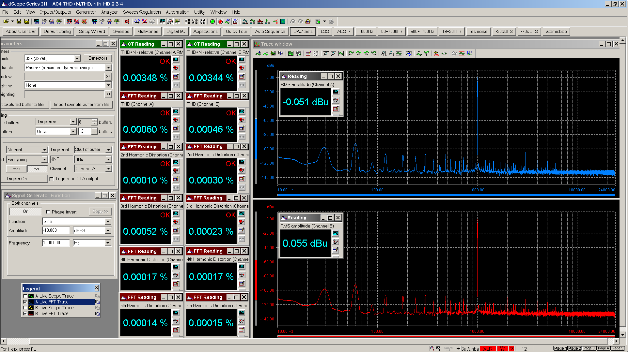
Task: Open the Window function dropdown
Action: (108, 67)
